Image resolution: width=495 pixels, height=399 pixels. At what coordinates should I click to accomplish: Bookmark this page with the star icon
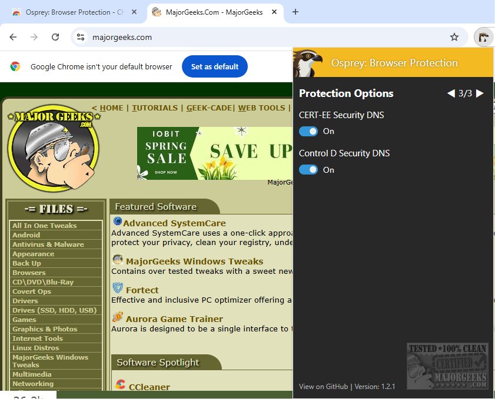click(454, 37)
